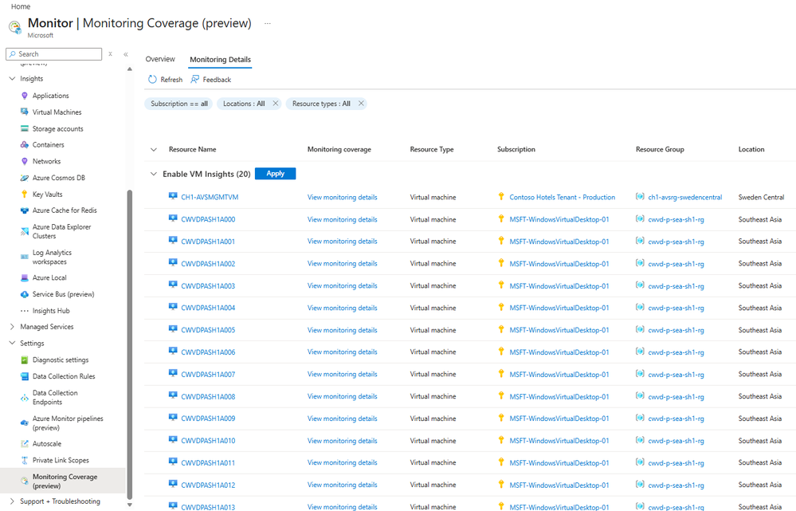Collapse the sidebar with double-chevron button
796x511 pixels.
coord(126,54)
